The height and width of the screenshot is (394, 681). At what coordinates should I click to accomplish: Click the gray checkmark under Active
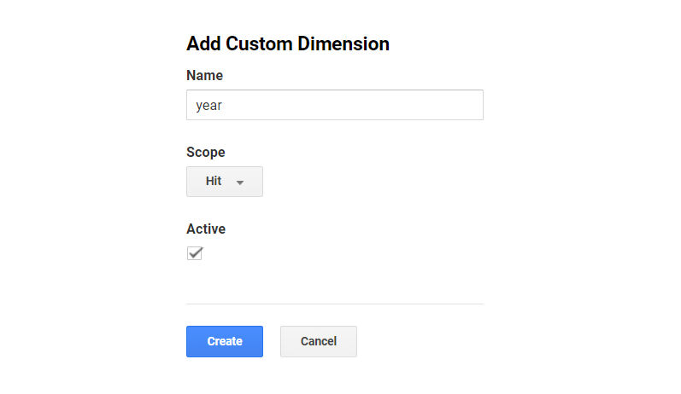195,253
